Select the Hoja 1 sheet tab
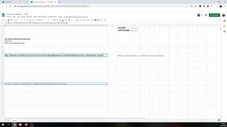 click(15, 120)
